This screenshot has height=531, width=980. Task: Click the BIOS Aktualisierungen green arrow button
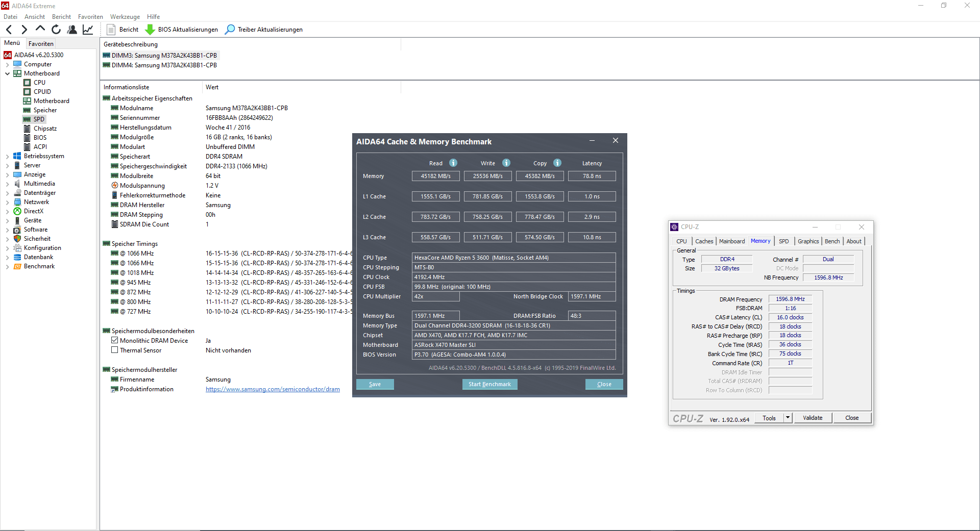(182, 30)
